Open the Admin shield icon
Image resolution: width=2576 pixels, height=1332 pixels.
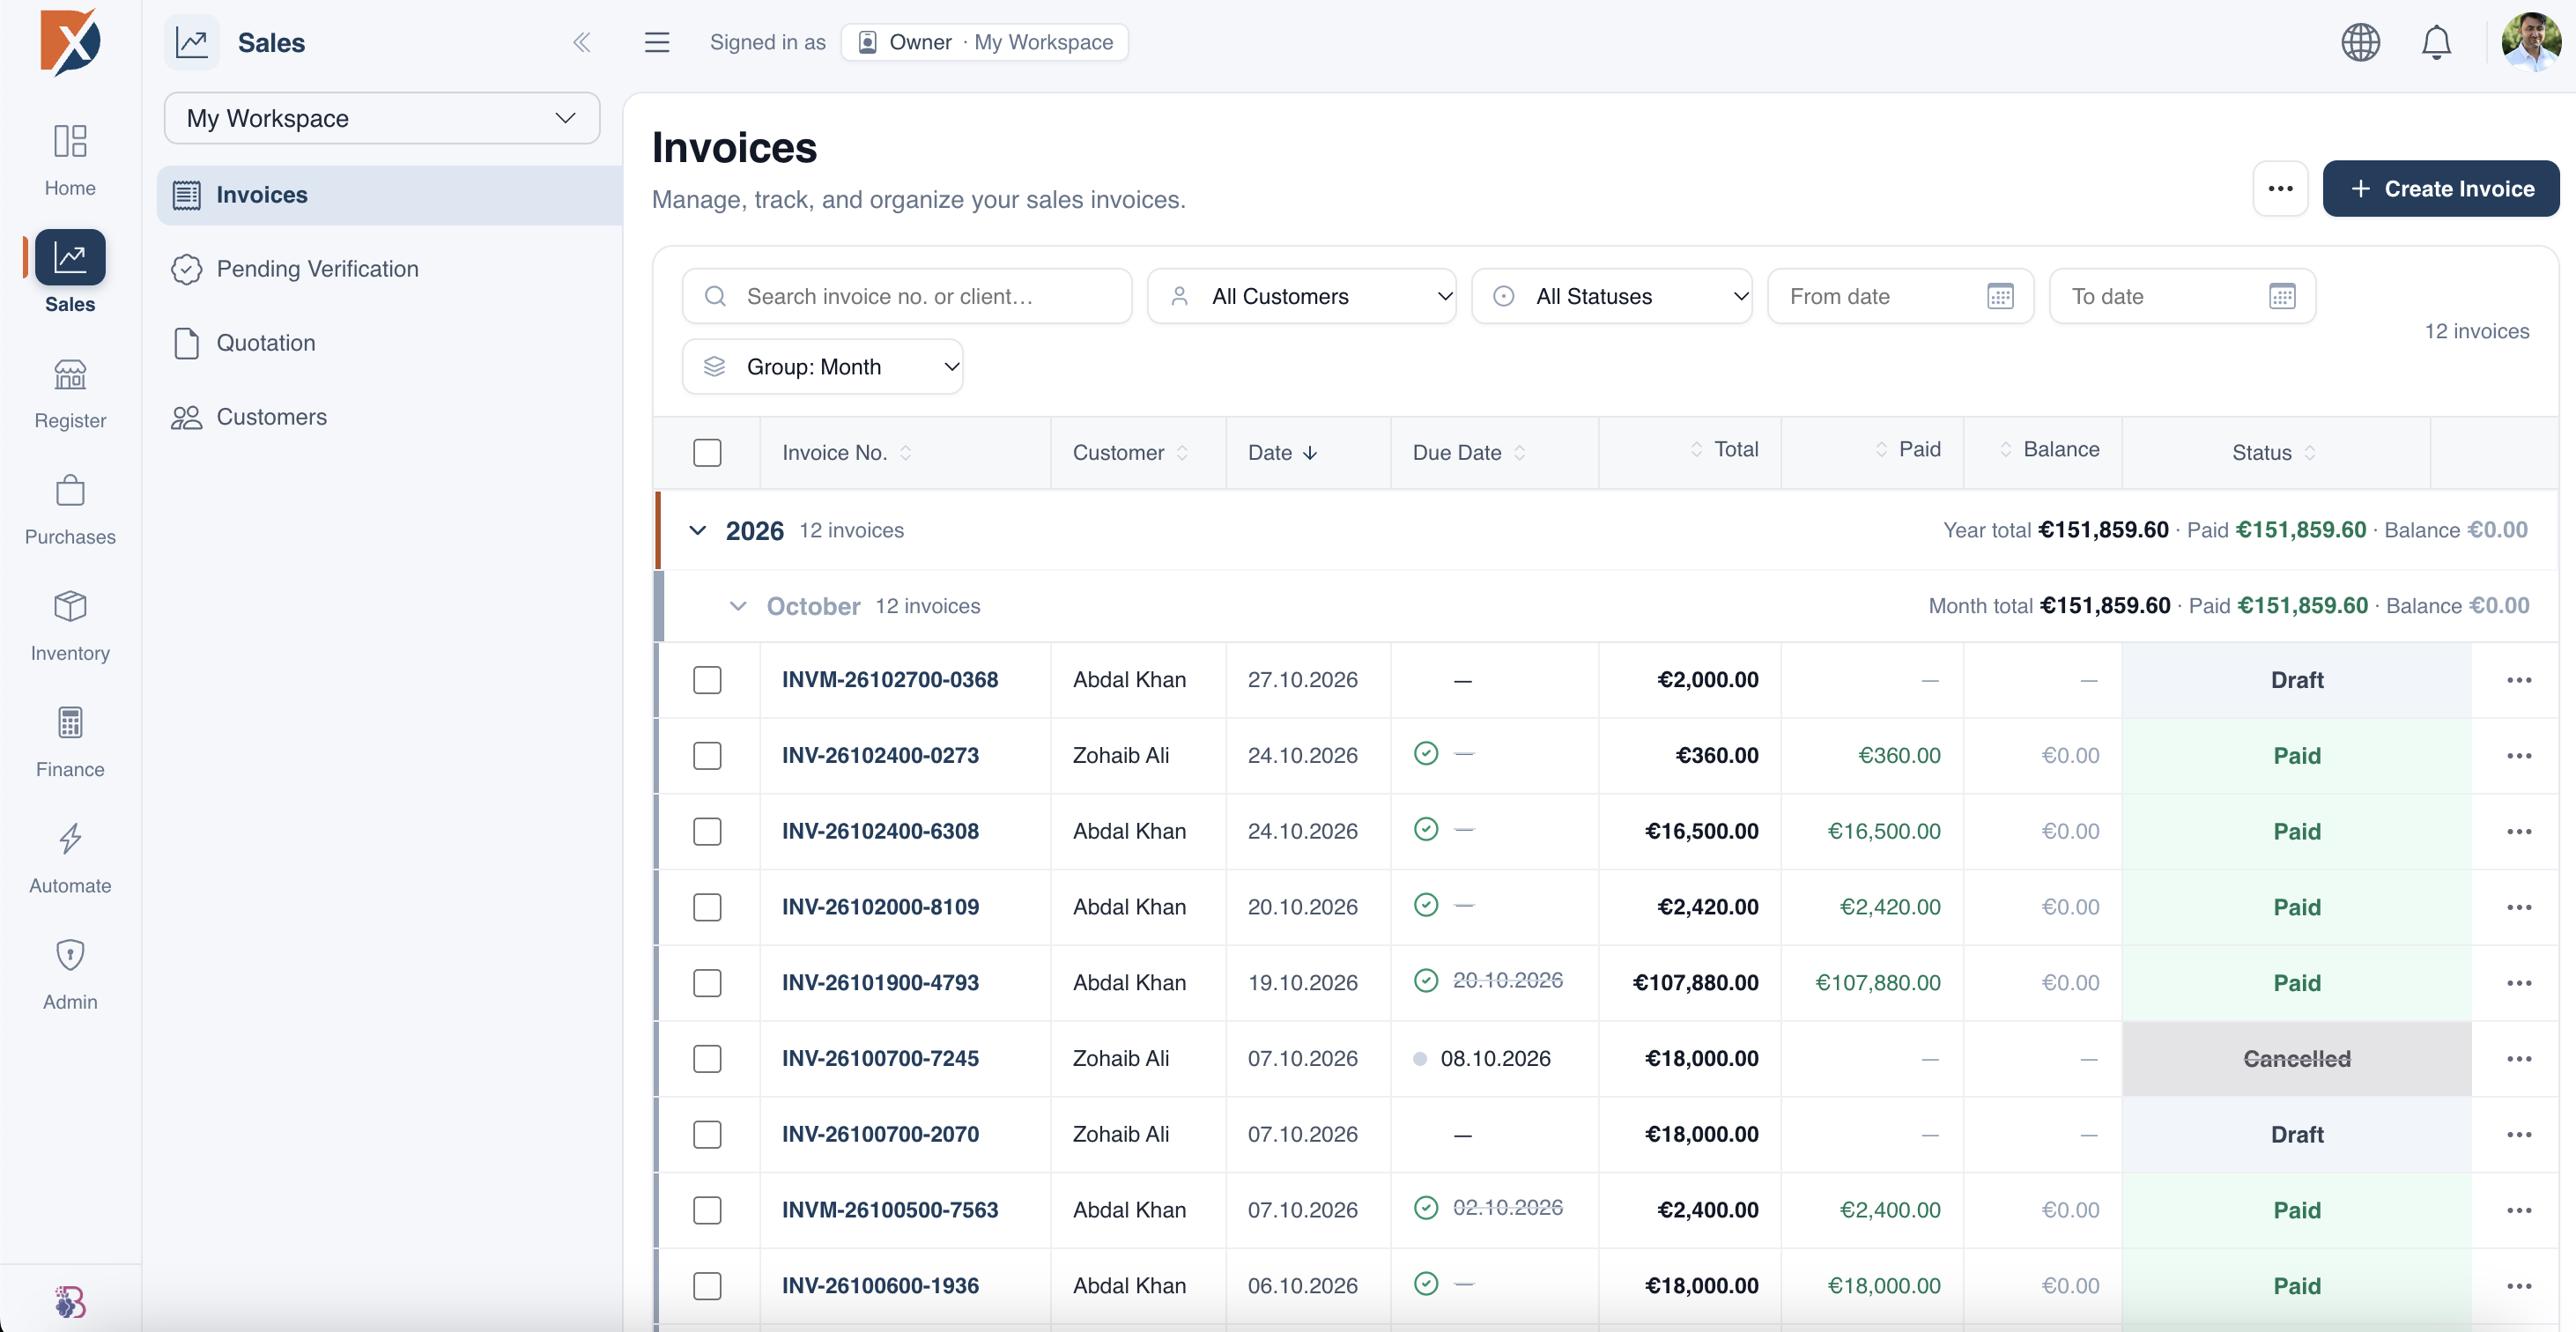[x=70, y=955]
